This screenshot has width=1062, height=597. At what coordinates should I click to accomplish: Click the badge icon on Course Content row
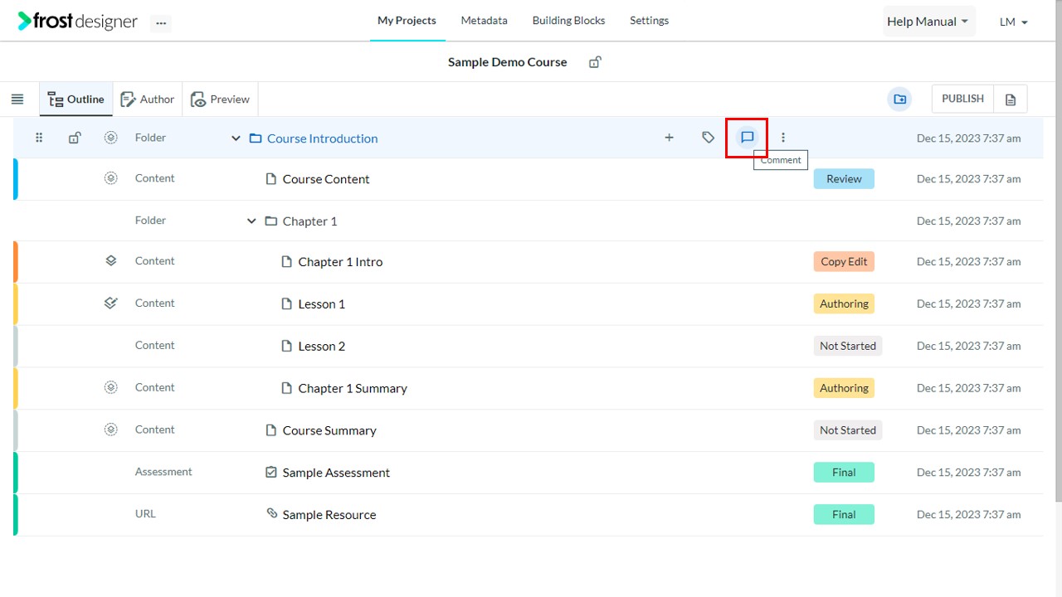[x=110, y=178]
